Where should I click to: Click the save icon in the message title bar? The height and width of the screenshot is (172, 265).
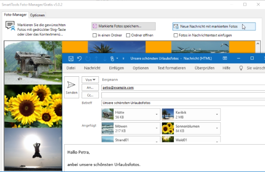(71, 58)
